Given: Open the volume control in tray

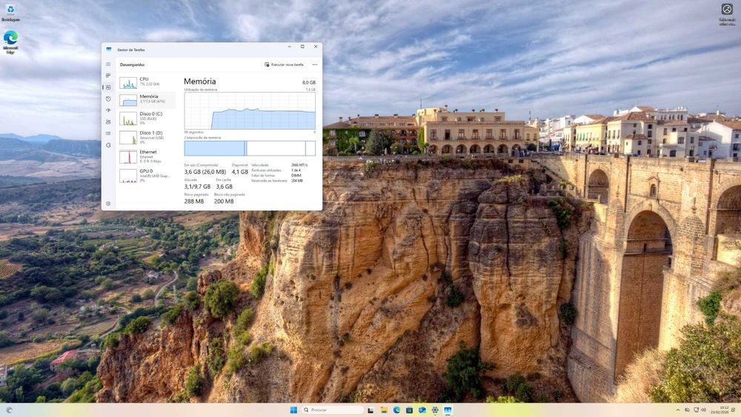Looking at the screenshot, I should click(703, 410).
